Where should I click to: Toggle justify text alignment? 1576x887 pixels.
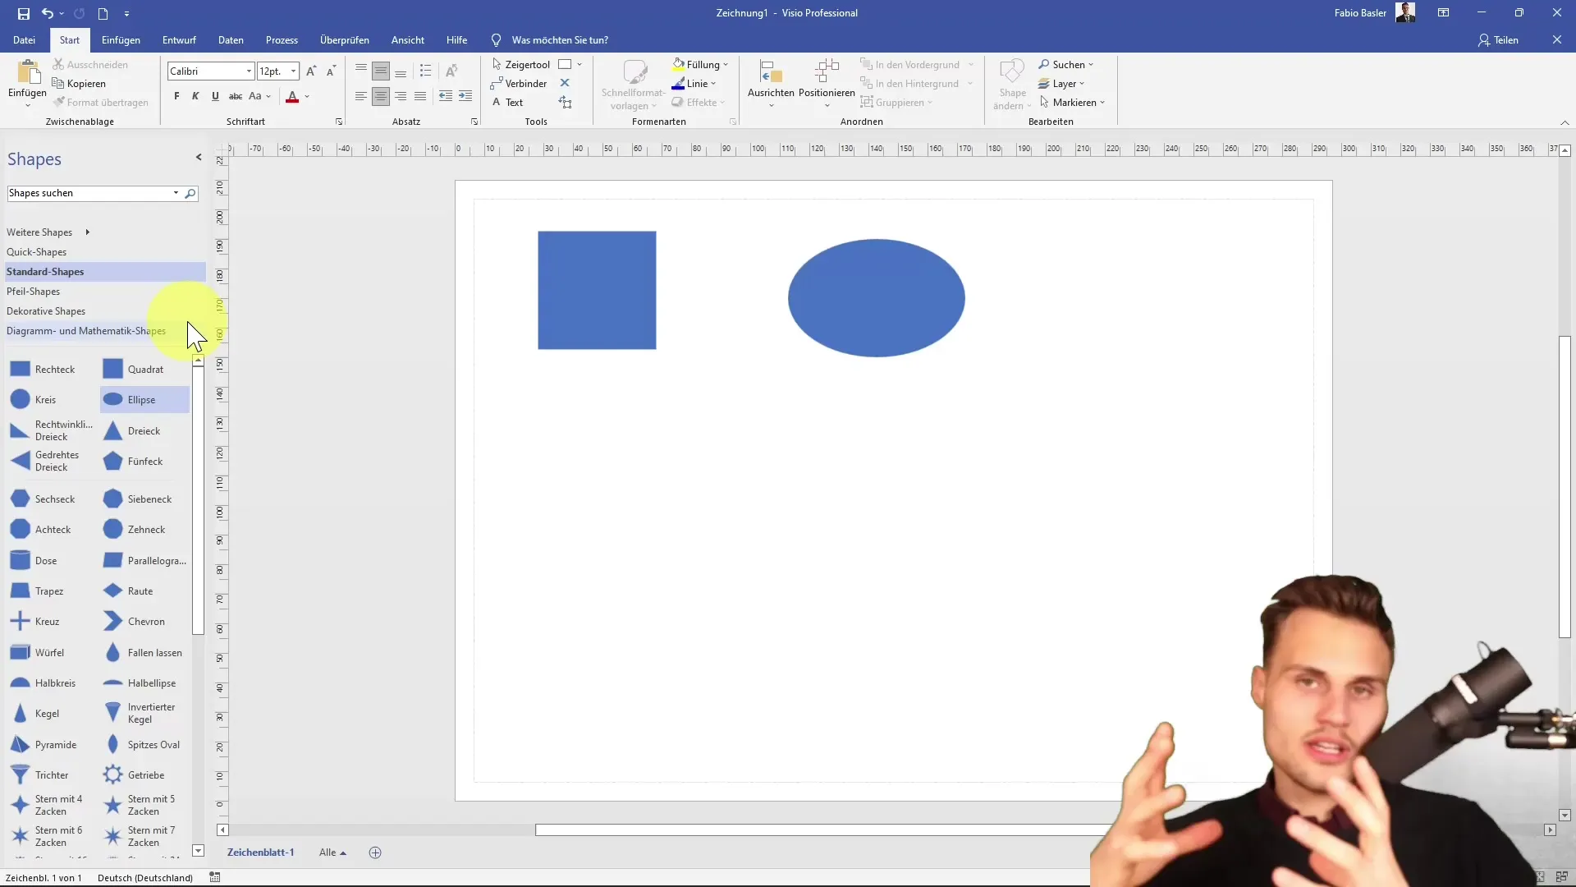tap(420, 96)
